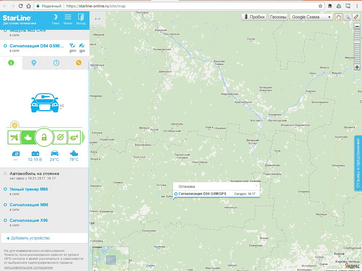The image size is (362, 271).
Task: Go back with the browser back arrow
Action: 5,6
